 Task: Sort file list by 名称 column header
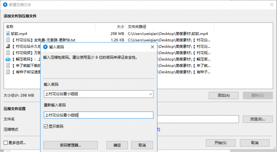10,26
